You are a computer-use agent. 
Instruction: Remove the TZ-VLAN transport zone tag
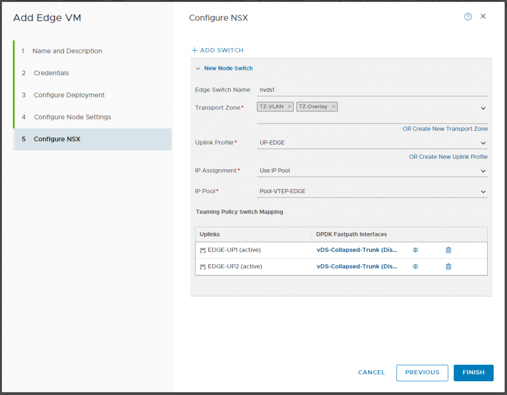click(x=290, y=106)
